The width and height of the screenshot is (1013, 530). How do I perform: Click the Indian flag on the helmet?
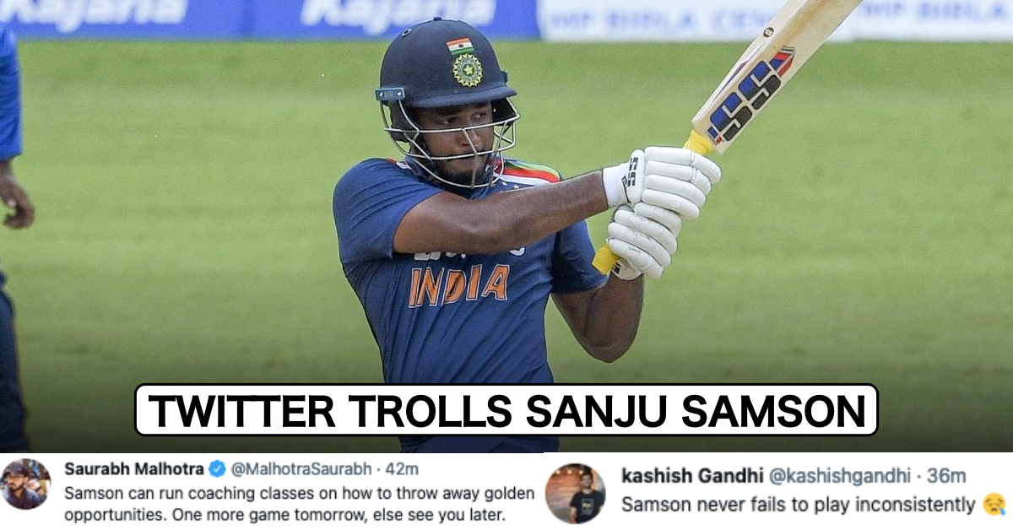pyautogui.click(x=460, y=46)
